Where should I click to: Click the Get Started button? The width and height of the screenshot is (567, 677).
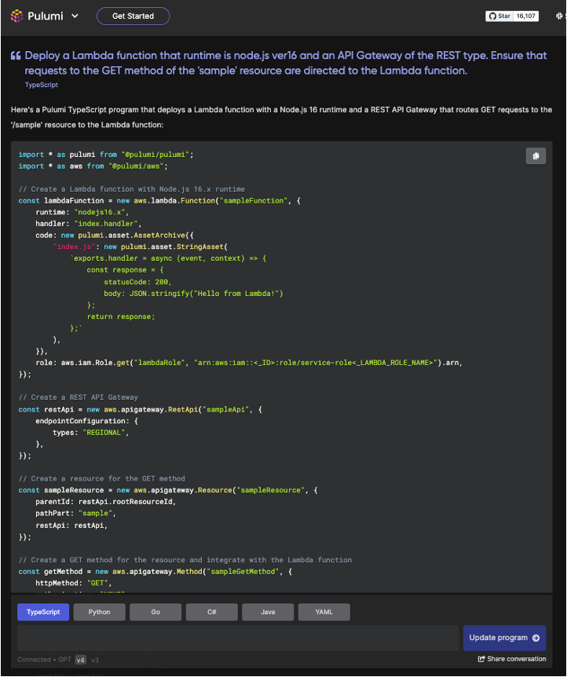click(133, 16)
